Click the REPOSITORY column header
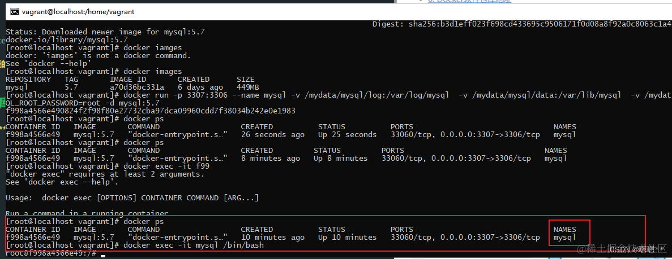Image resolution: width=672 pixels, height=259 pixels. point(28,80)
